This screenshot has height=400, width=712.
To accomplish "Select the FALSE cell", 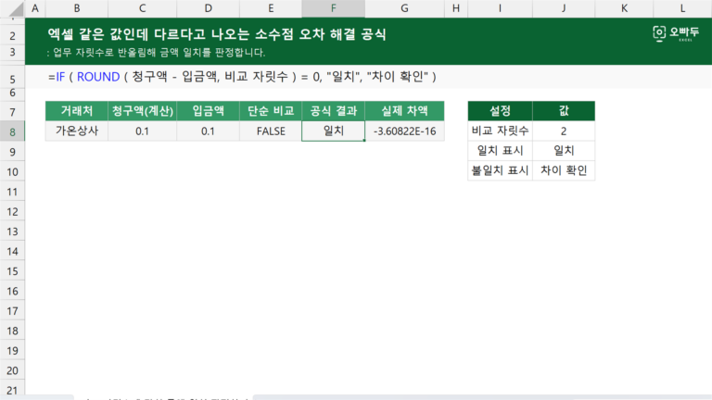I will point(271,131).
